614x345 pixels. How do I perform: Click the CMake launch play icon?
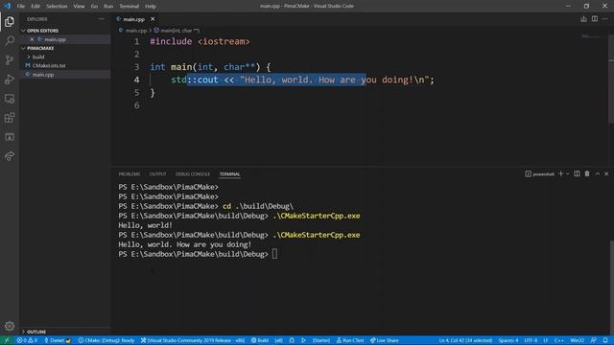coord(303,340)
